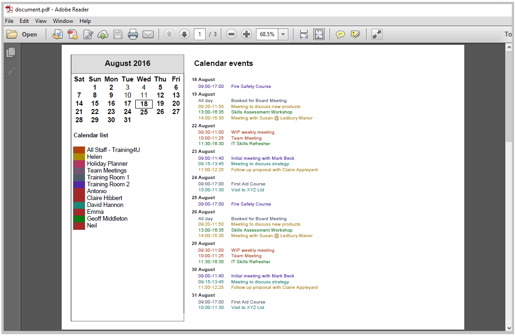
Task: Click Fire Safety Course under 18 August
Action: 251,87
